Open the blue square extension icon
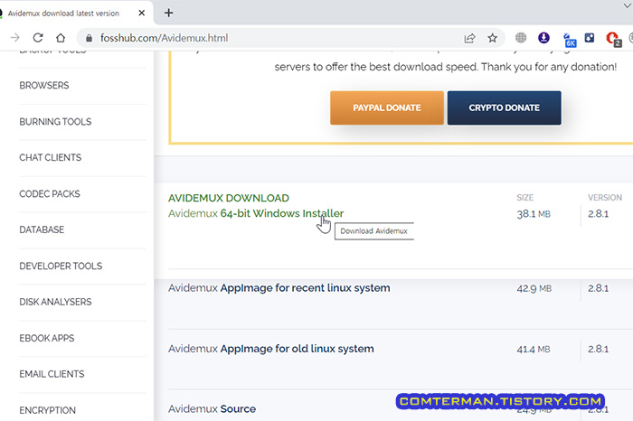633x421 pixels. pos(590,38)
